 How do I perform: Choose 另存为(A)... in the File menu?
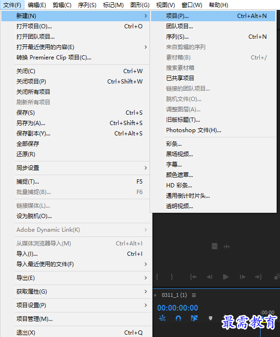(x=75, y=123)
